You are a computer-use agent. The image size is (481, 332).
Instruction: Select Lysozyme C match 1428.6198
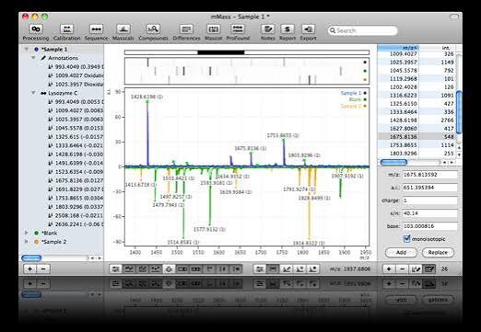click(x=76, y=155)
